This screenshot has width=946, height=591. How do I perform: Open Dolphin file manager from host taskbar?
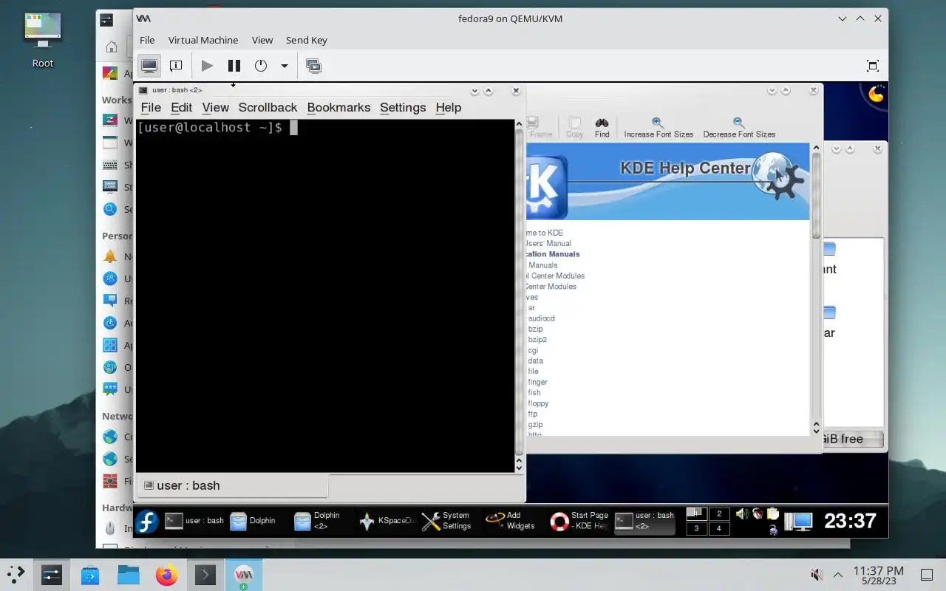pos(128,575)
